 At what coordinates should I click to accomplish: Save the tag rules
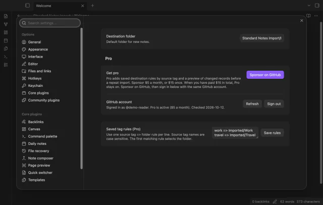(x=272, y=133)
